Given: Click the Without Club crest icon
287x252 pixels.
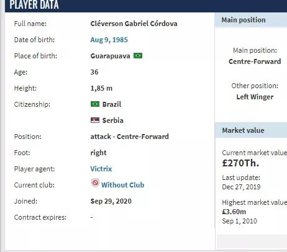Looking at the screenshot, I should [x=95, y=183].
